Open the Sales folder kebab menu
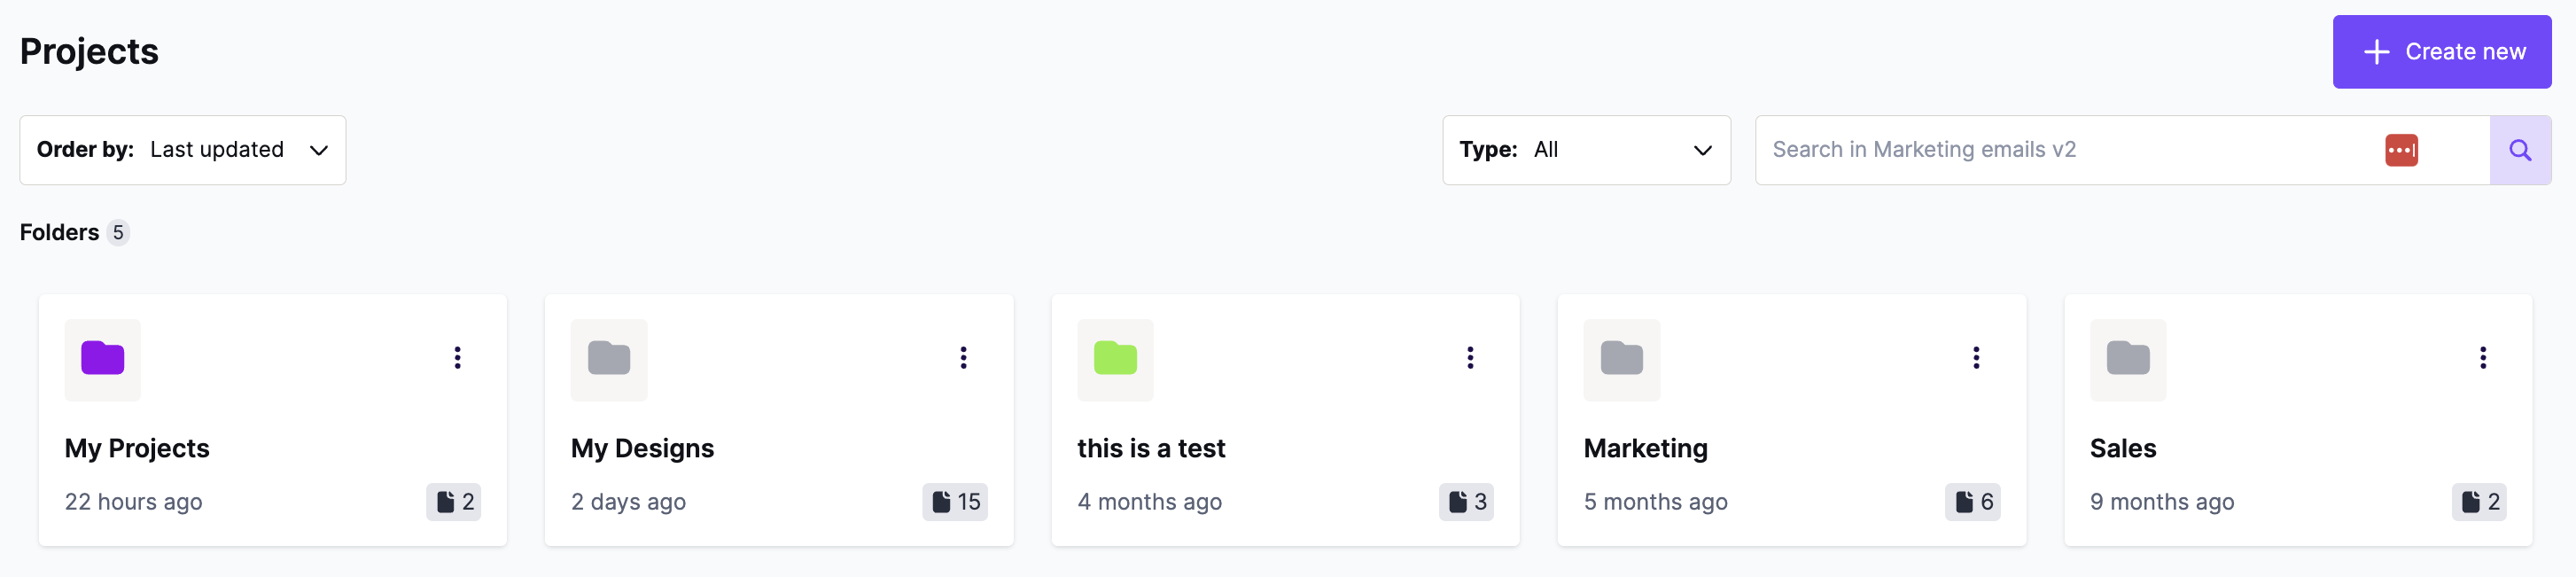 (x=2483, y=358)
